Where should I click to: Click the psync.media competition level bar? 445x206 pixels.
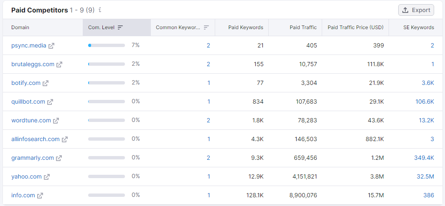pos(107,45)
